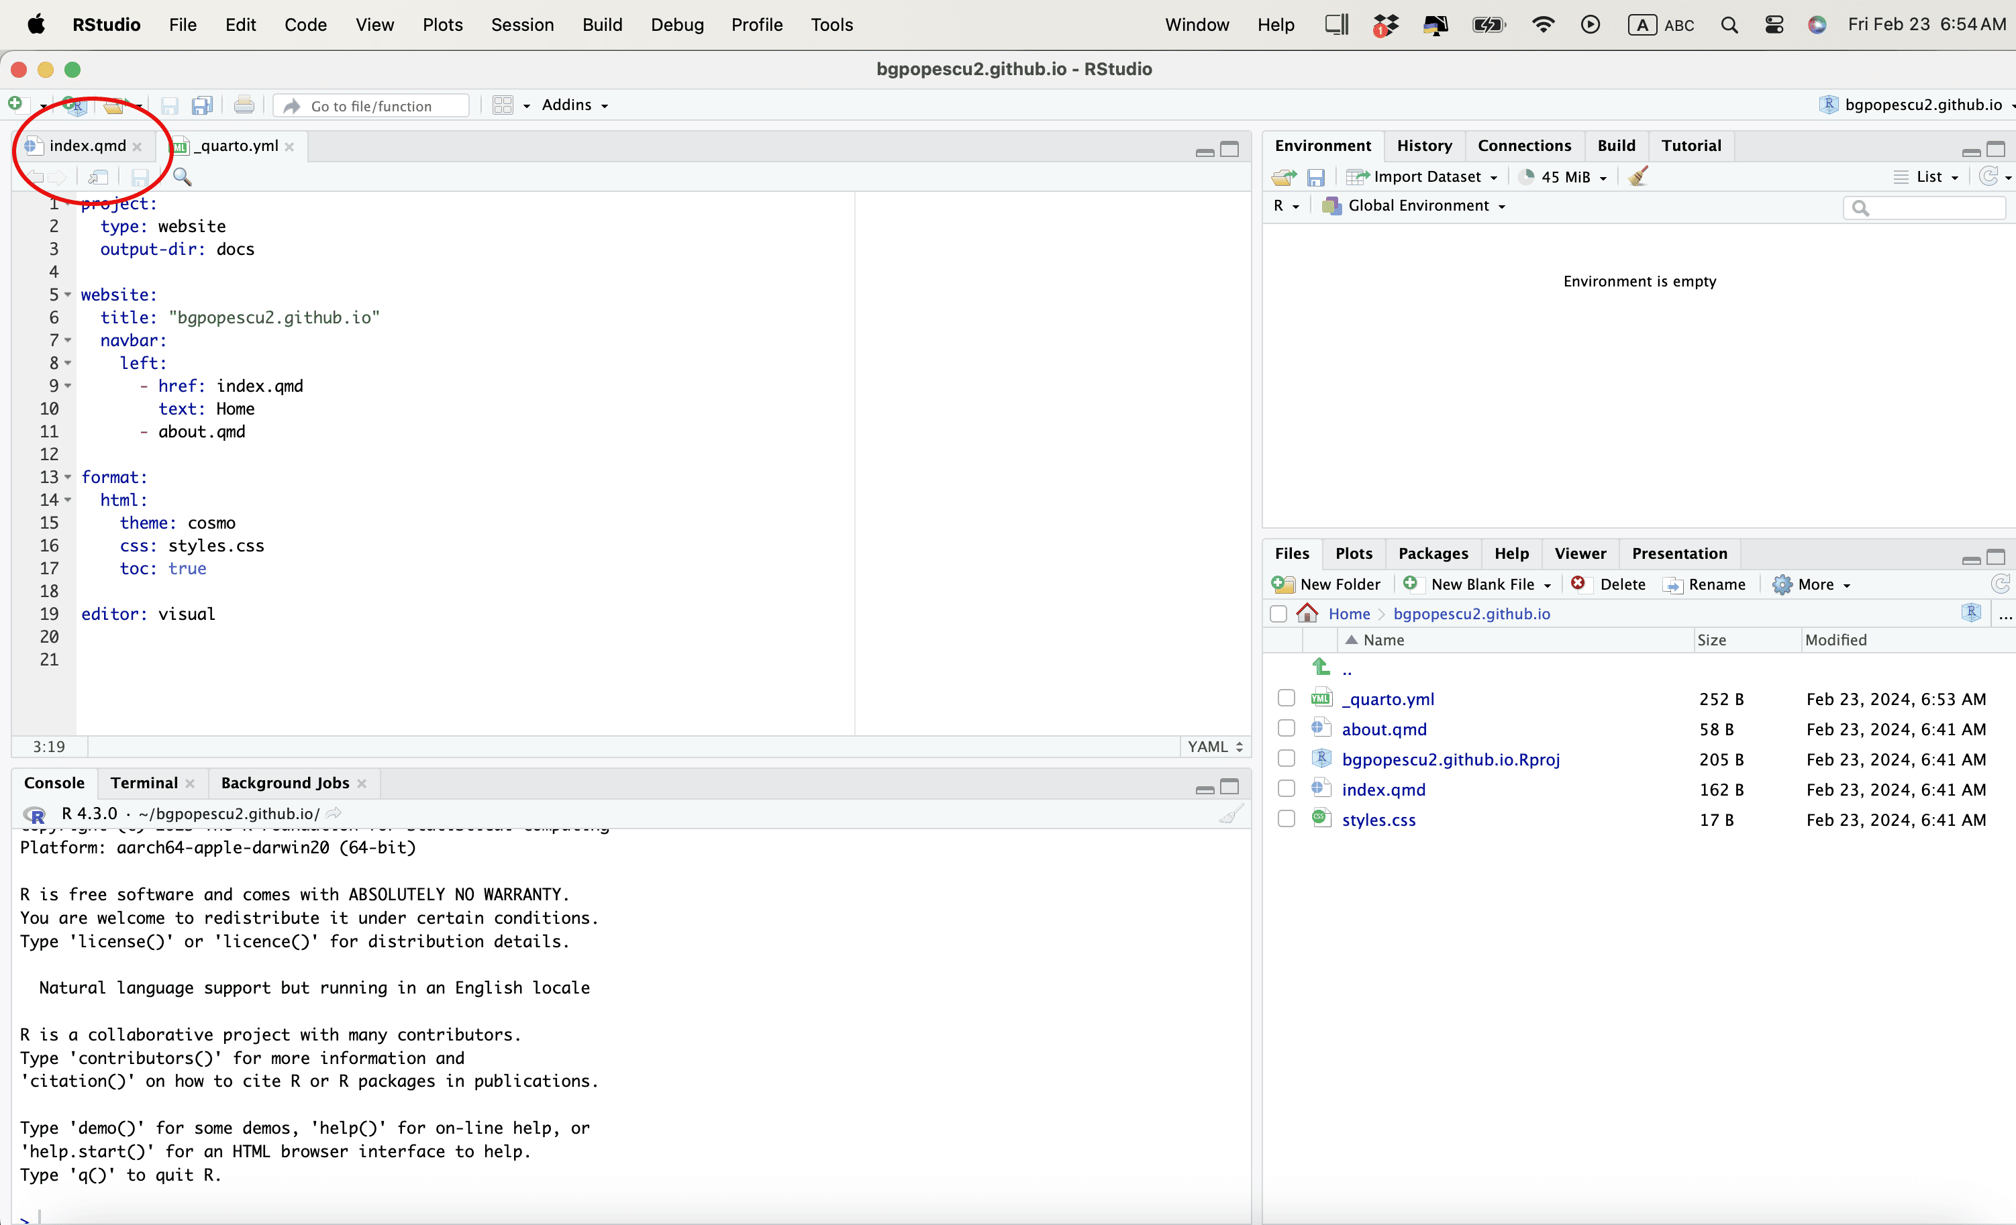Select the styles.css file checkbox
The width and height of the screenshot is (2016, 1225).
click(x=1287, y=818)
